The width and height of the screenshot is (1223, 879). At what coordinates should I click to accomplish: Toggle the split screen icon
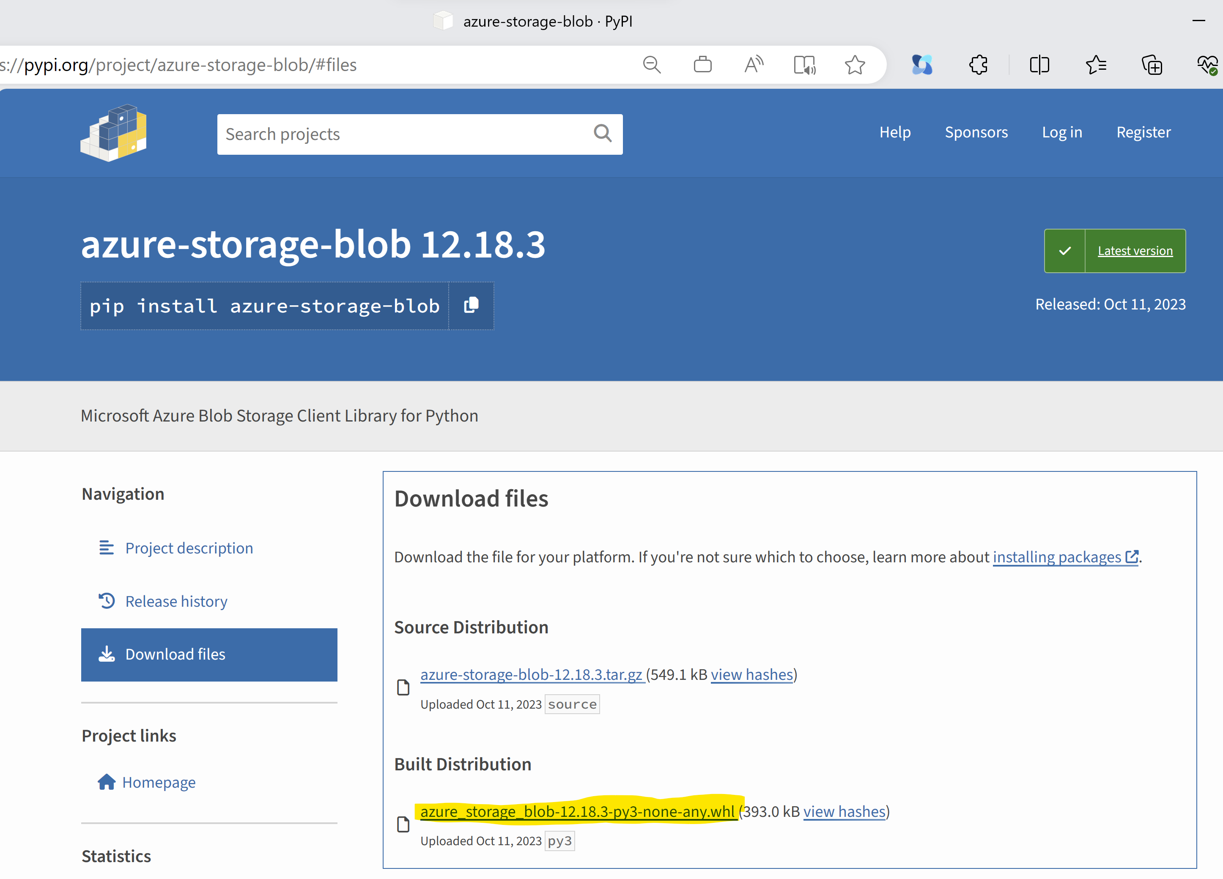click(x=1039, y=65)
